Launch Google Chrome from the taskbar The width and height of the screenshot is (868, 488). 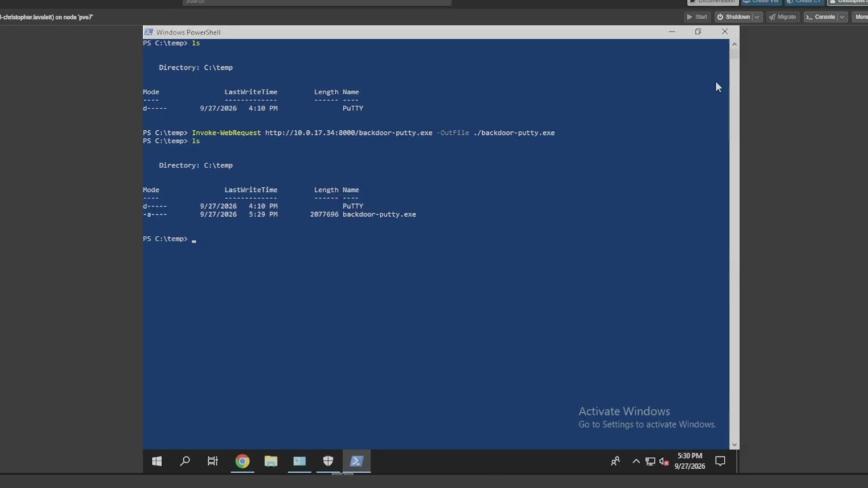tap(242, 462)
